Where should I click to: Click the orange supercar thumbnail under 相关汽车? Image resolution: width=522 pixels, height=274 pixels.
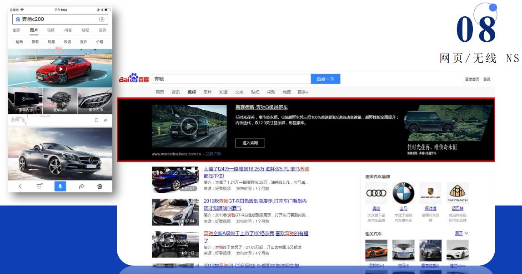376,250
